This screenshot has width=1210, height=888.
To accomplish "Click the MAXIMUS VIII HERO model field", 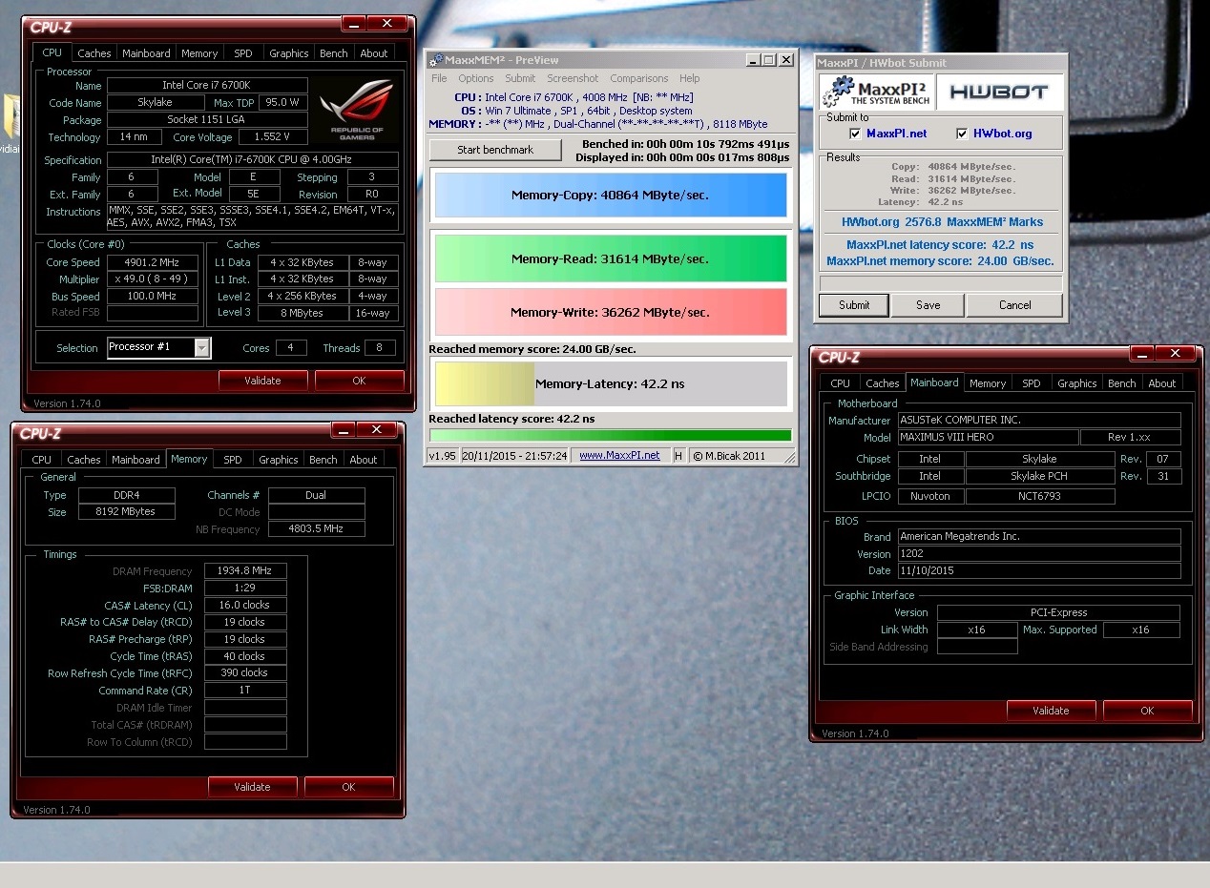I will pyautogui.click(x=989, y=437).
